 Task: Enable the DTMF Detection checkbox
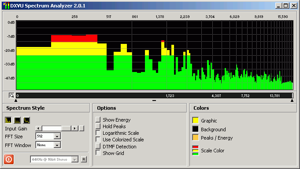[98, 146]
